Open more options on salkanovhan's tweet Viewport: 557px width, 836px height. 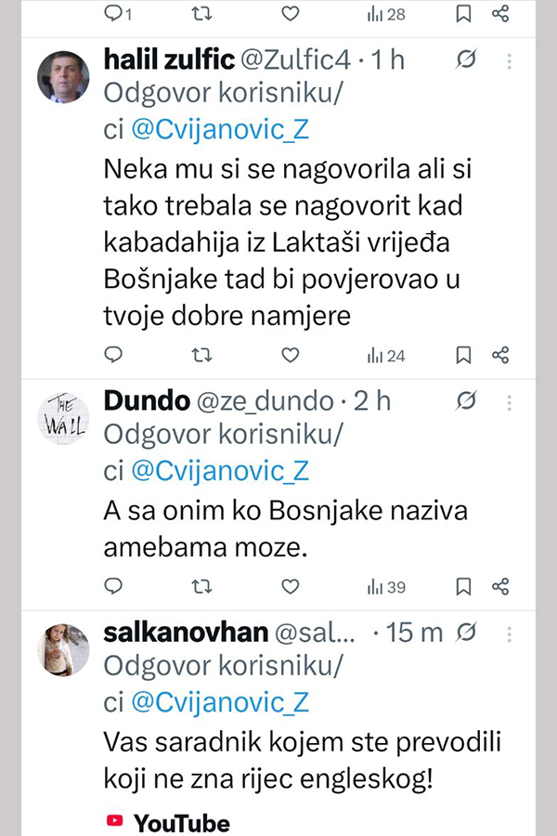coord(509,633)
